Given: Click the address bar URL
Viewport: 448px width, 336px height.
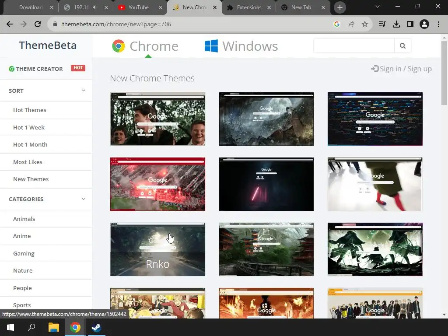Looking at the screenshot, I should pos(116,24).
